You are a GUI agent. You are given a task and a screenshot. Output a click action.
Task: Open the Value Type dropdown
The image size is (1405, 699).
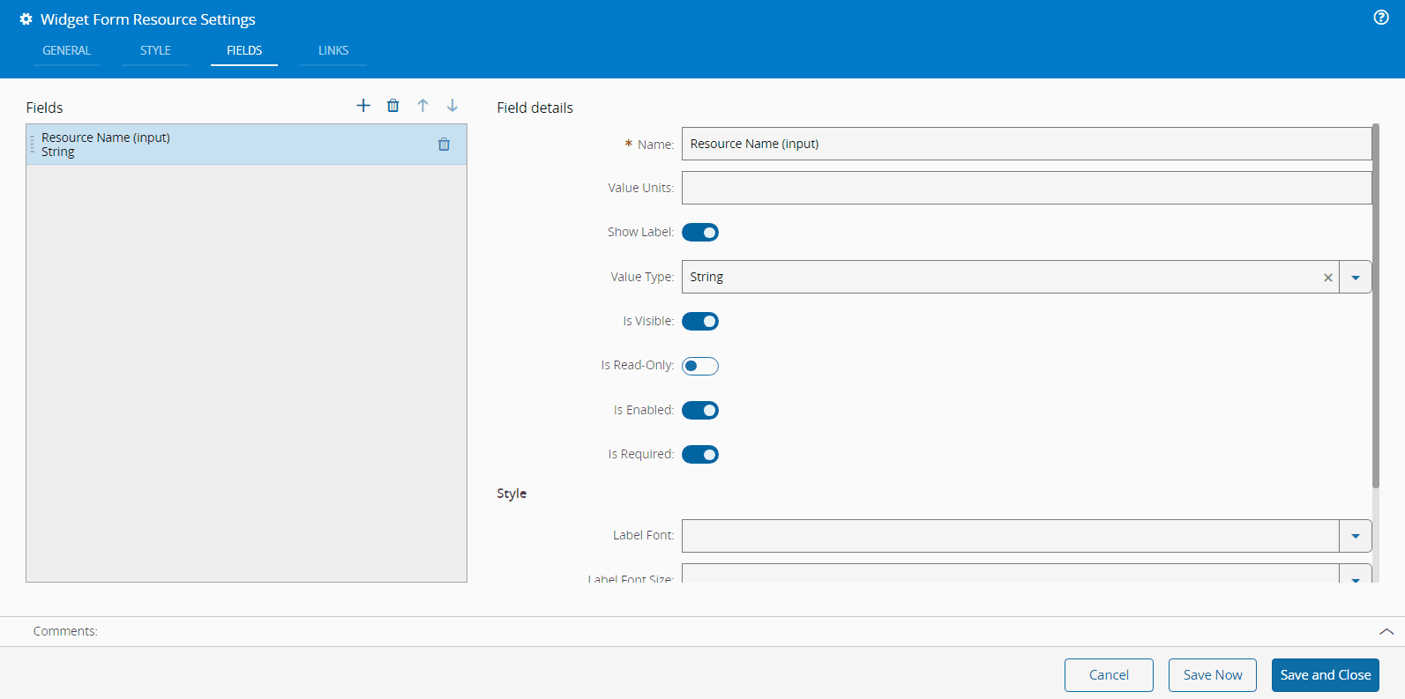coord(1356,278)
